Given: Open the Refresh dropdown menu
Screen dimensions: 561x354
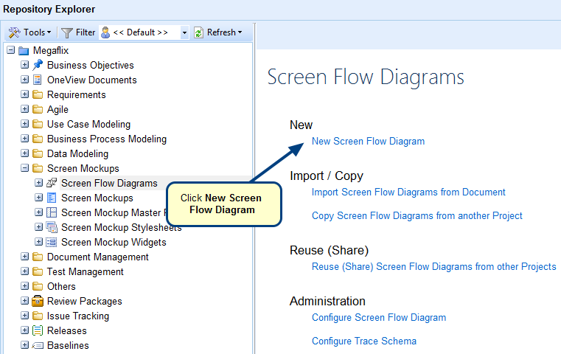Looking at the screenshot, I should (217, 32).
